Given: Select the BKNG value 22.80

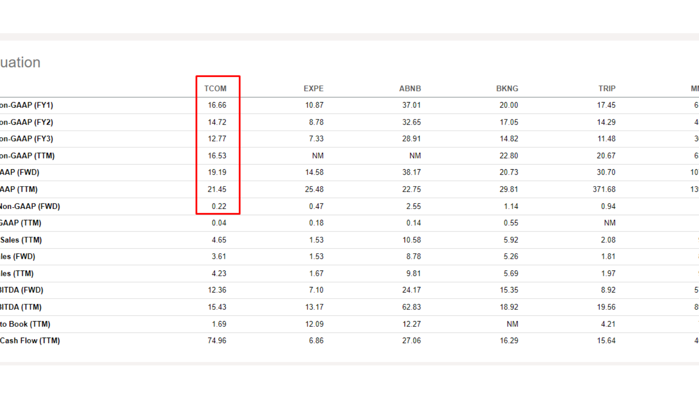Looking at the screenshot, I should [x=509, y=156].
